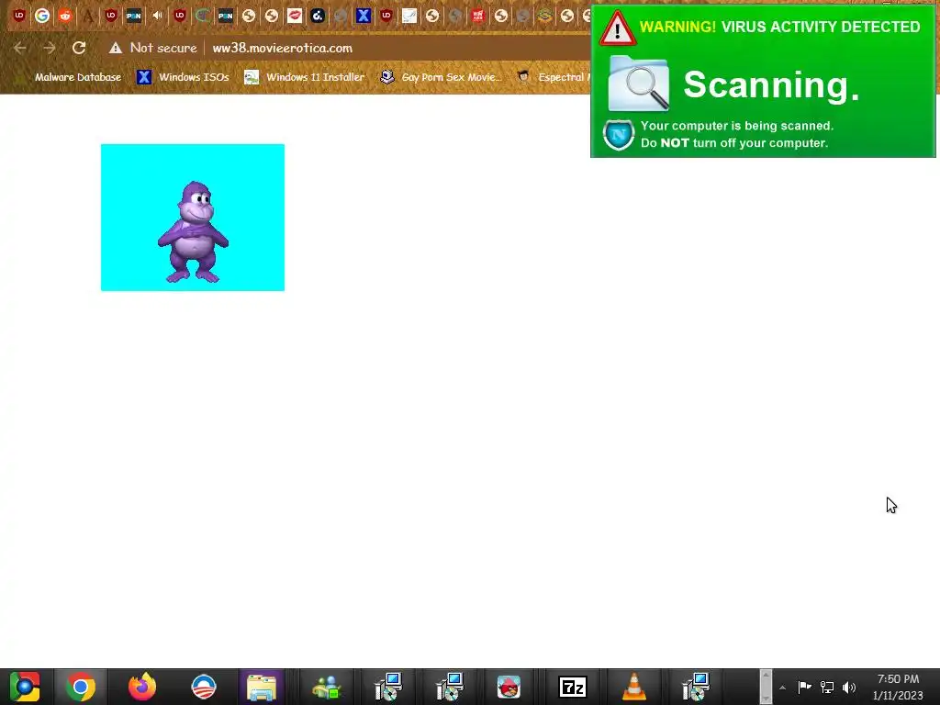The height and width of the screenshot is (705, 940).
Task: Select the red Chinese-character favicon tab
Action: click(477, 16)
